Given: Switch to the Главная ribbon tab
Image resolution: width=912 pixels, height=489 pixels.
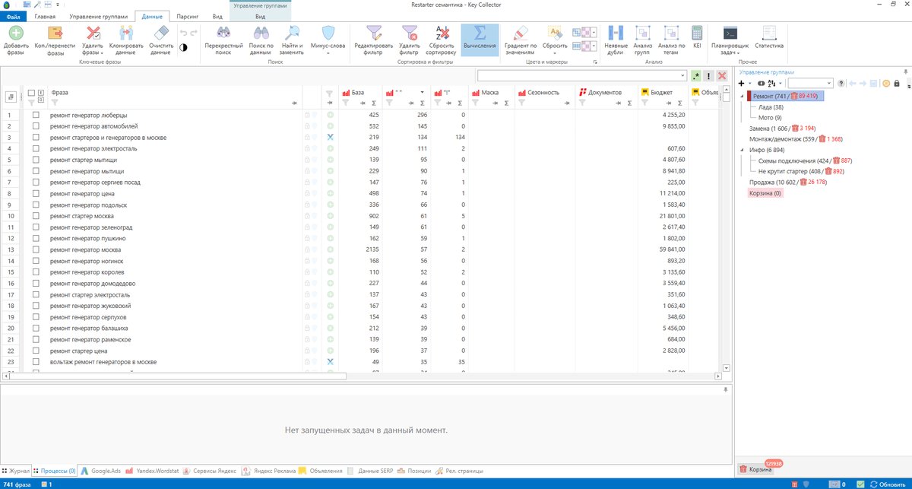Looking at the screenshot, I should click(x=45, y=16).
